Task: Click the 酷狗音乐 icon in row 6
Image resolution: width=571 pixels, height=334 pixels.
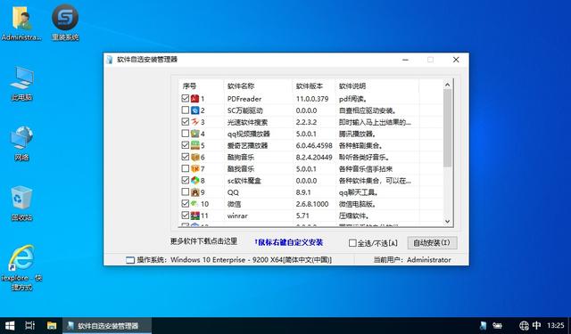Action: [195, 157]
